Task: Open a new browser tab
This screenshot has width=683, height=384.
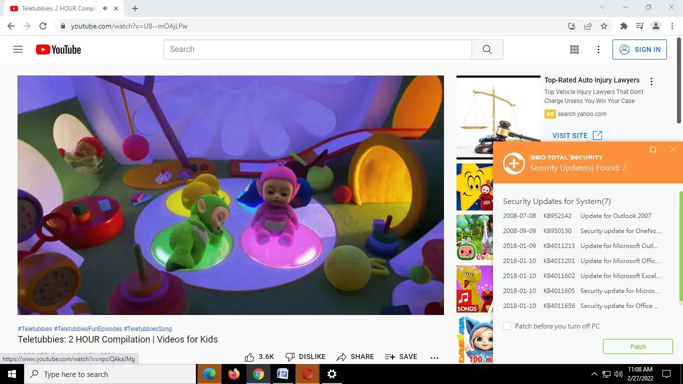Action: [135, 8]
